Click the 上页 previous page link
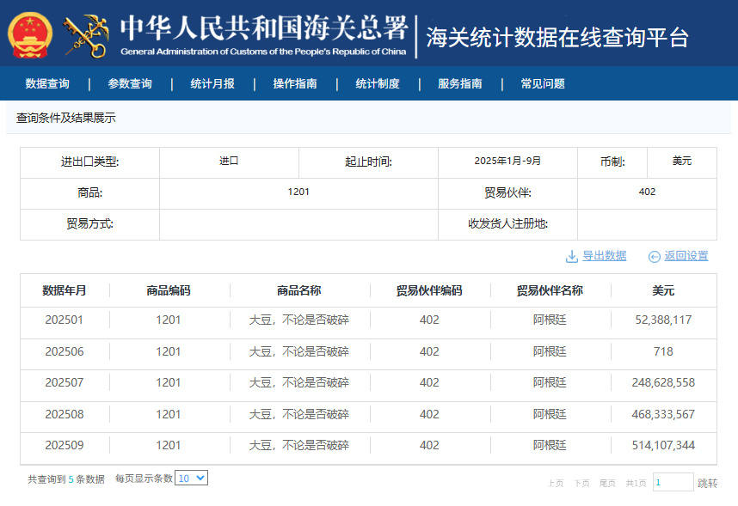 (x=556, y=484)
